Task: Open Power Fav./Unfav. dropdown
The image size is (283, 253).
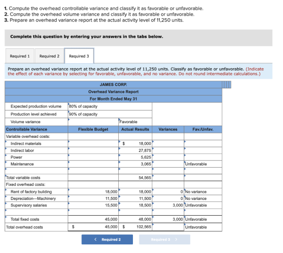Action: (x=203, y=157)
